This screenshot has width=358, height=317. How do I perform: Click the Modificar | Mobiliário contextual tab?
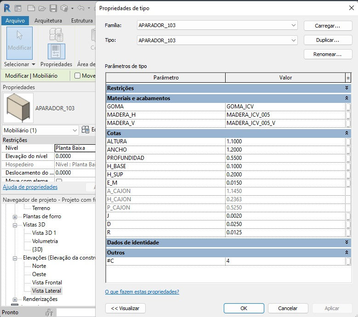(x=31, y=75)
